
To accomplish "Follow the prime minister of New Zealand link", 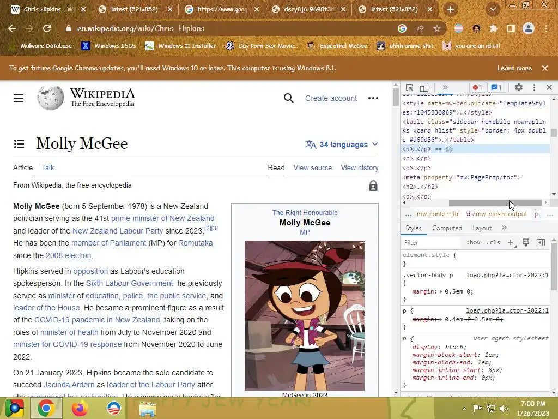I will point(162,218).
